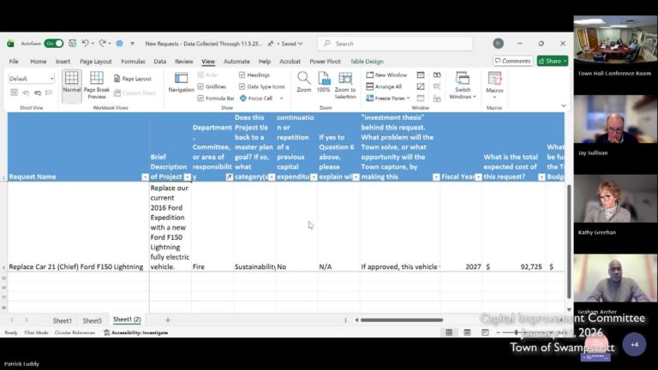
Task: Open the Fiscal Year filter dropdown
Action: [x=477, y=177]
